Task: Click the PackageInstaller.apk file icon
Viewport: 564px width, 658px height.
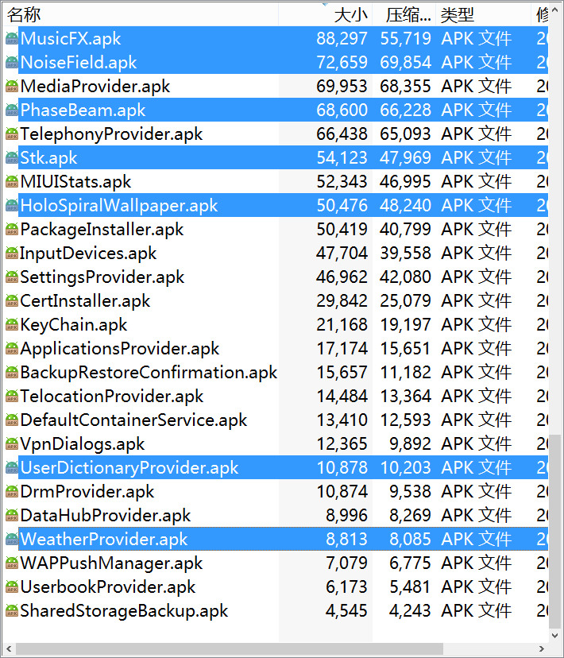Action: 12,230
